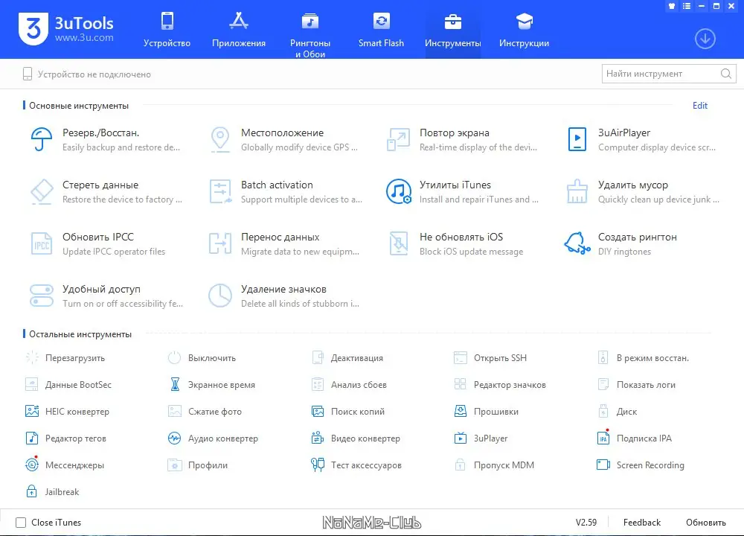This screenshot has width=744, height=536.
Task: Click the Показать логи entry
Action: (x=636, y=385)
